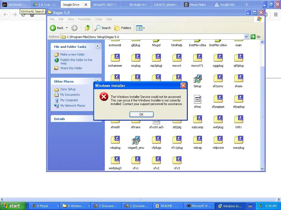Click Share this folder
Image resolution: width=281 pixels, height=210 pixels.
point(71,68)
